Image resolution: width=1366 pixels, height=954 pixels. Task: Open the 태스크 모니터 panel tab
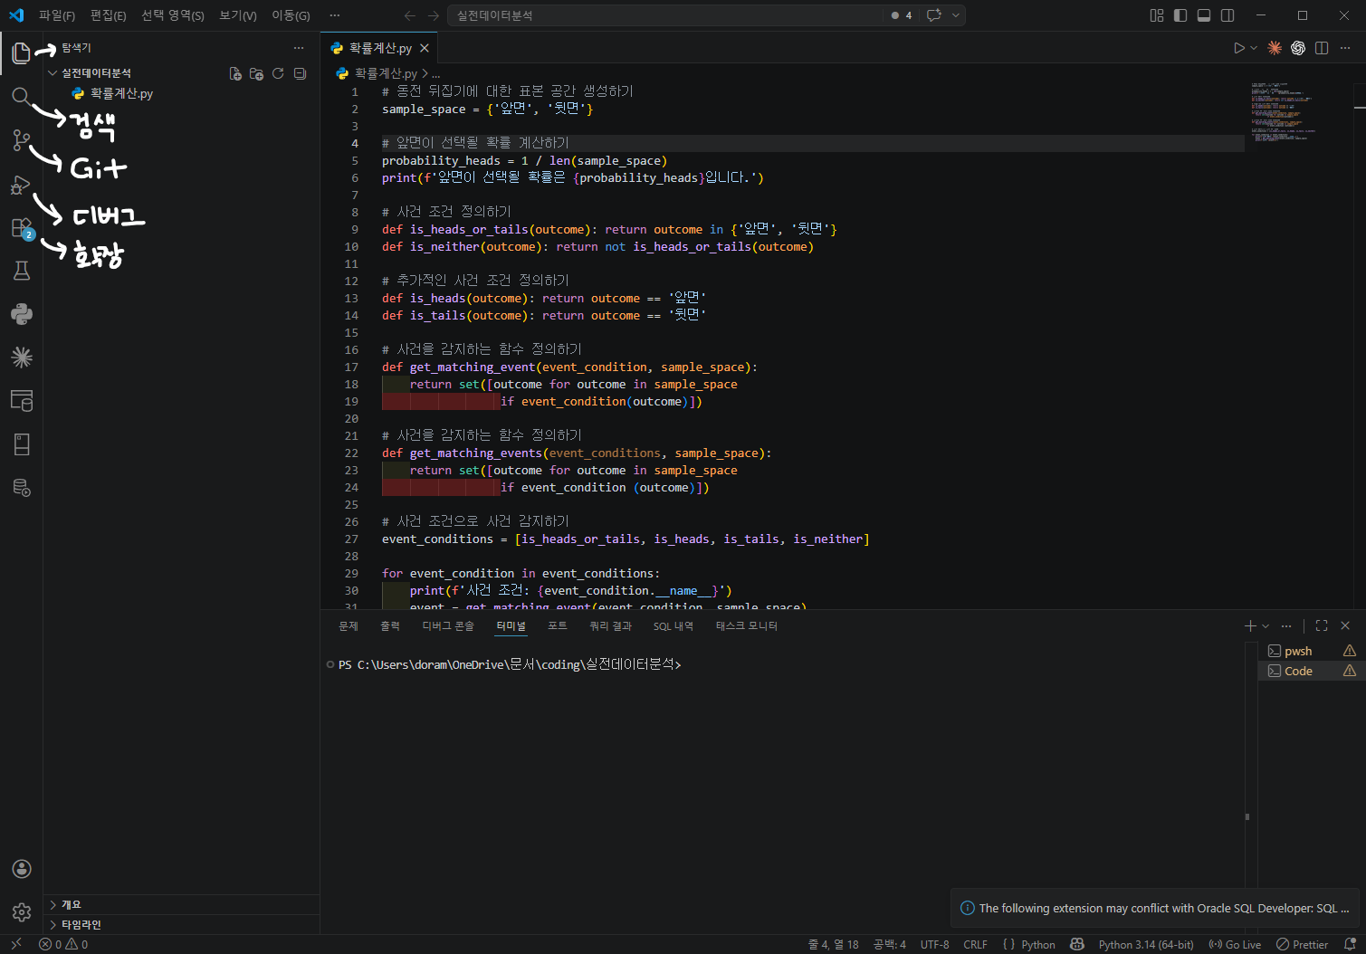click(x=747, y=625)
